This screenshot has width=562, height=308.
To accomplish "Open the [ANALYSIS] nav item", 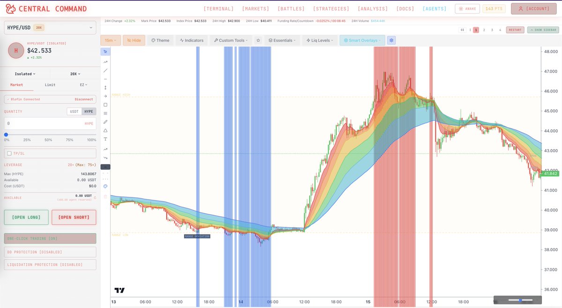I will [373, 8].
